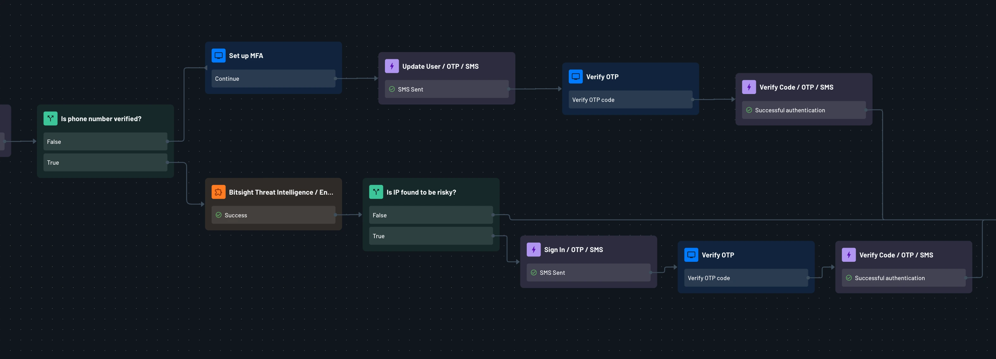Select the True branch of Is phone number verified?
This screenshot has height=359, width=996.
coord(105,162)
